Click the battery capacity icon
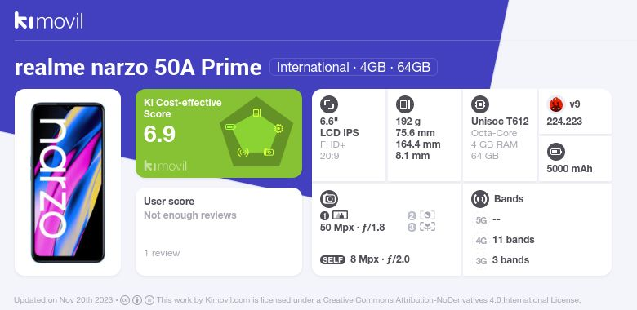 (555, 153)
